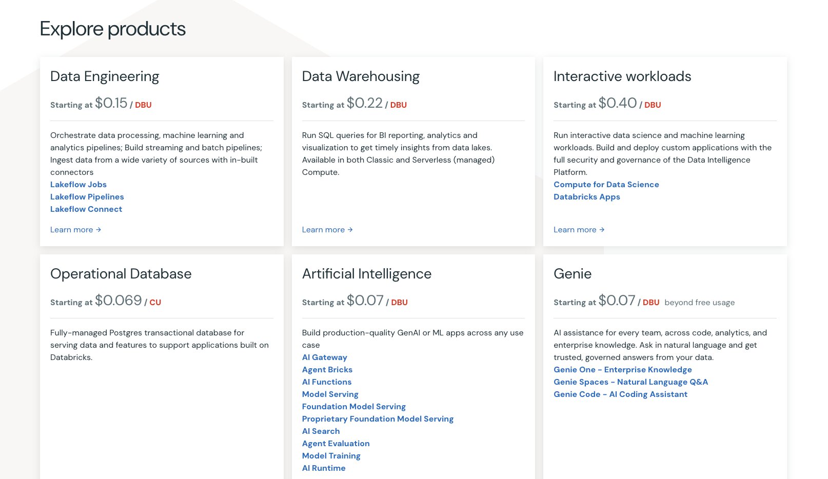Open Proprietary Foundation Model Serving link

click(378, 419)
